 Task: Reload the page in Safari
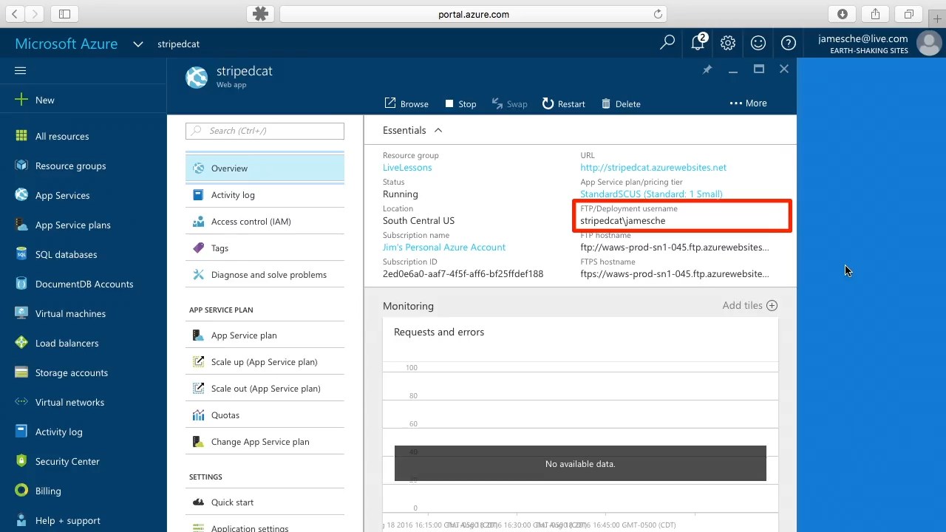[658, 14]
